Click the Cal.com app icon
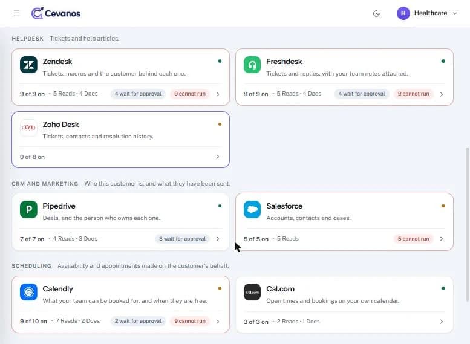The image size is (470, 344). click(252, 292)
